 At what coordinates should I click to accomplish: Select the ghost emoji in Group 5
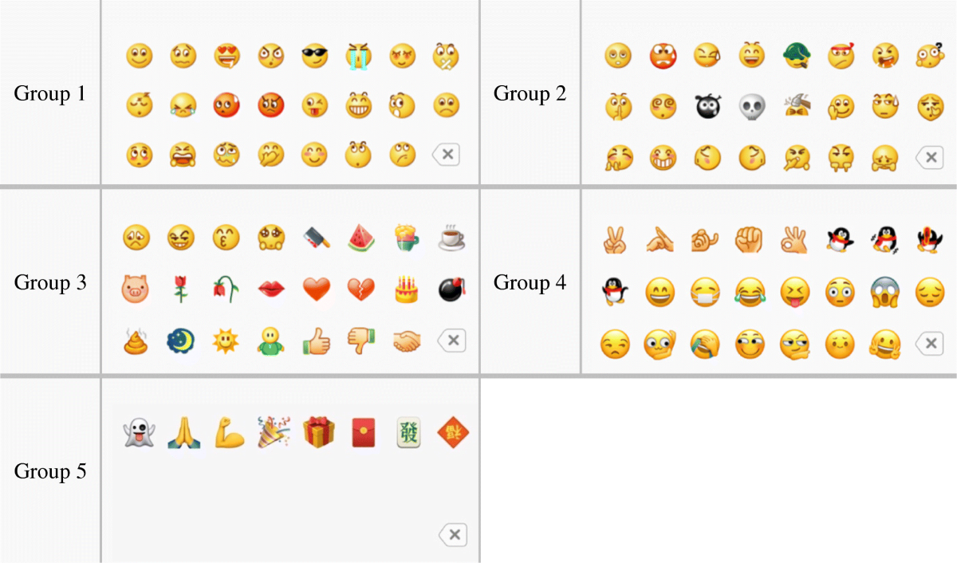137,432
